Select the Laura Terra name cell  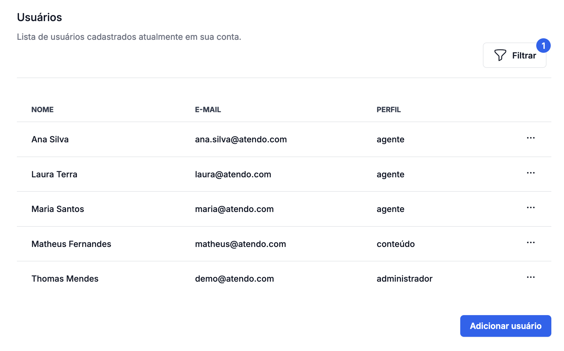pyautogui.click(x=54, y=174)
